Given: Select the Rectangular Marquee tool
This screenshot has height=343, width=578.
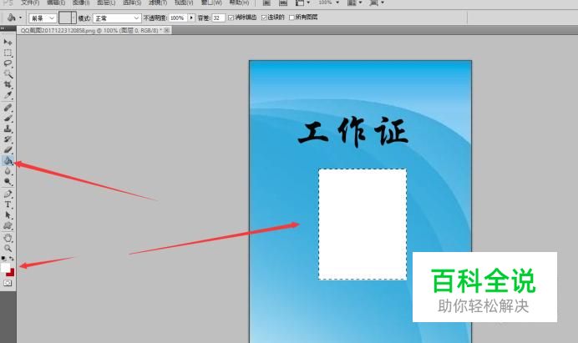Looking at the screenshot, I should point(8,53).
